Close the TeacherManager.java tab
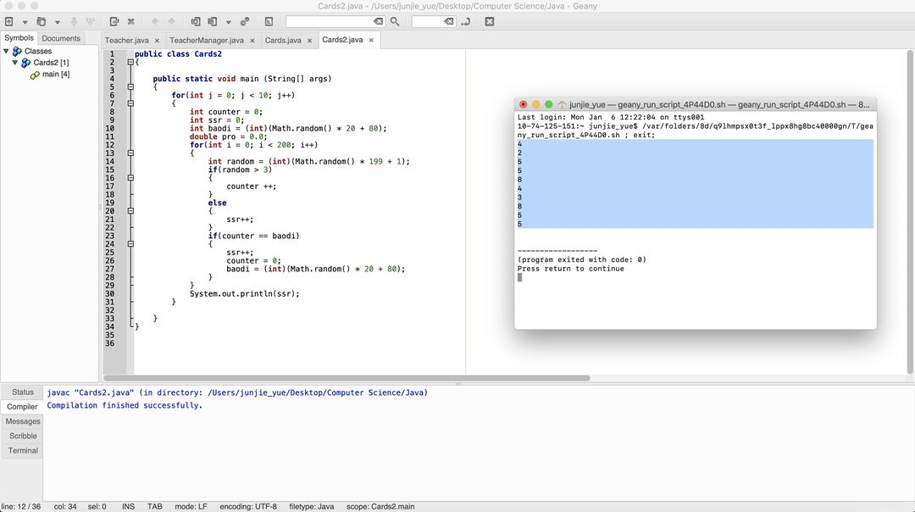The width and height of the screenshot is (915, 512). [x=252, y=41]
